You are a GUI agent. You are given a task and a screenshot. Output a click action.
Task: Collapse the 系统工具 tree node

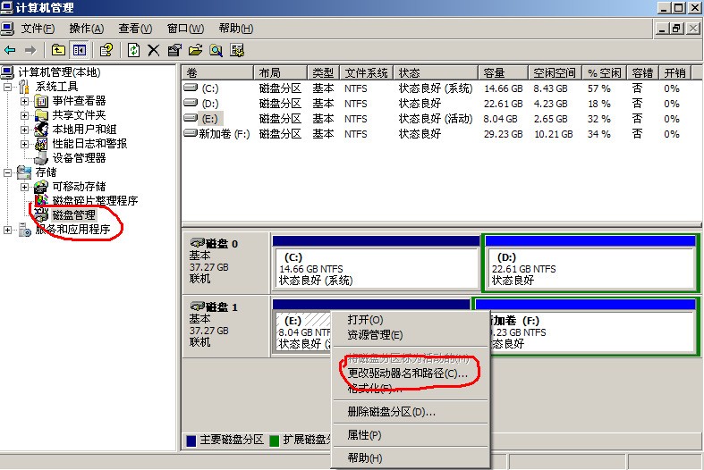pyautogui.click(x=8, y=87)
